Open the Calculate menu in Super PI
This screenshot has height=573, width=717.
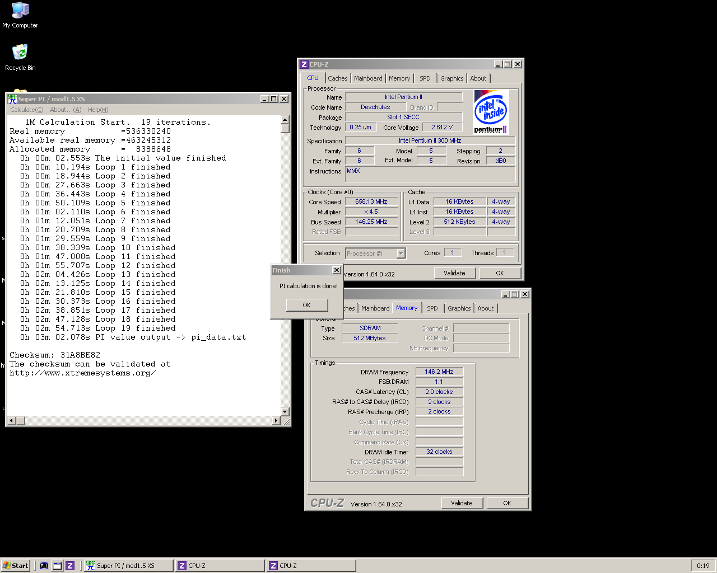(x=26, y=110)
